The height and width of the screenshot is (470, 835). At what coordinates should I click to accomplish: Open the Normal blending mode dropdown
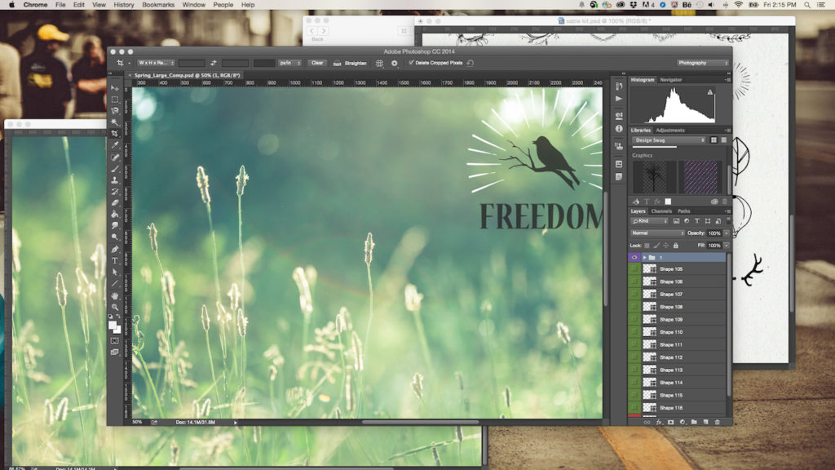[656, 233]
